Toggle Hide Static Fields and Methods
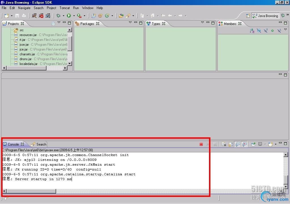The image size is (290, 204). (x=266, y=31)
